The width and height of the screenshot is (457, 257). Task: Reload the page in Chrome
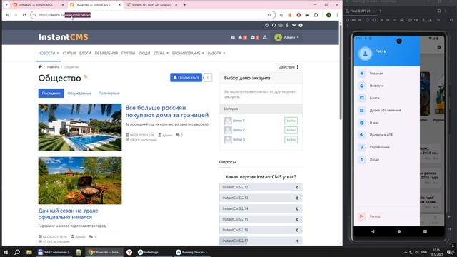24,15
